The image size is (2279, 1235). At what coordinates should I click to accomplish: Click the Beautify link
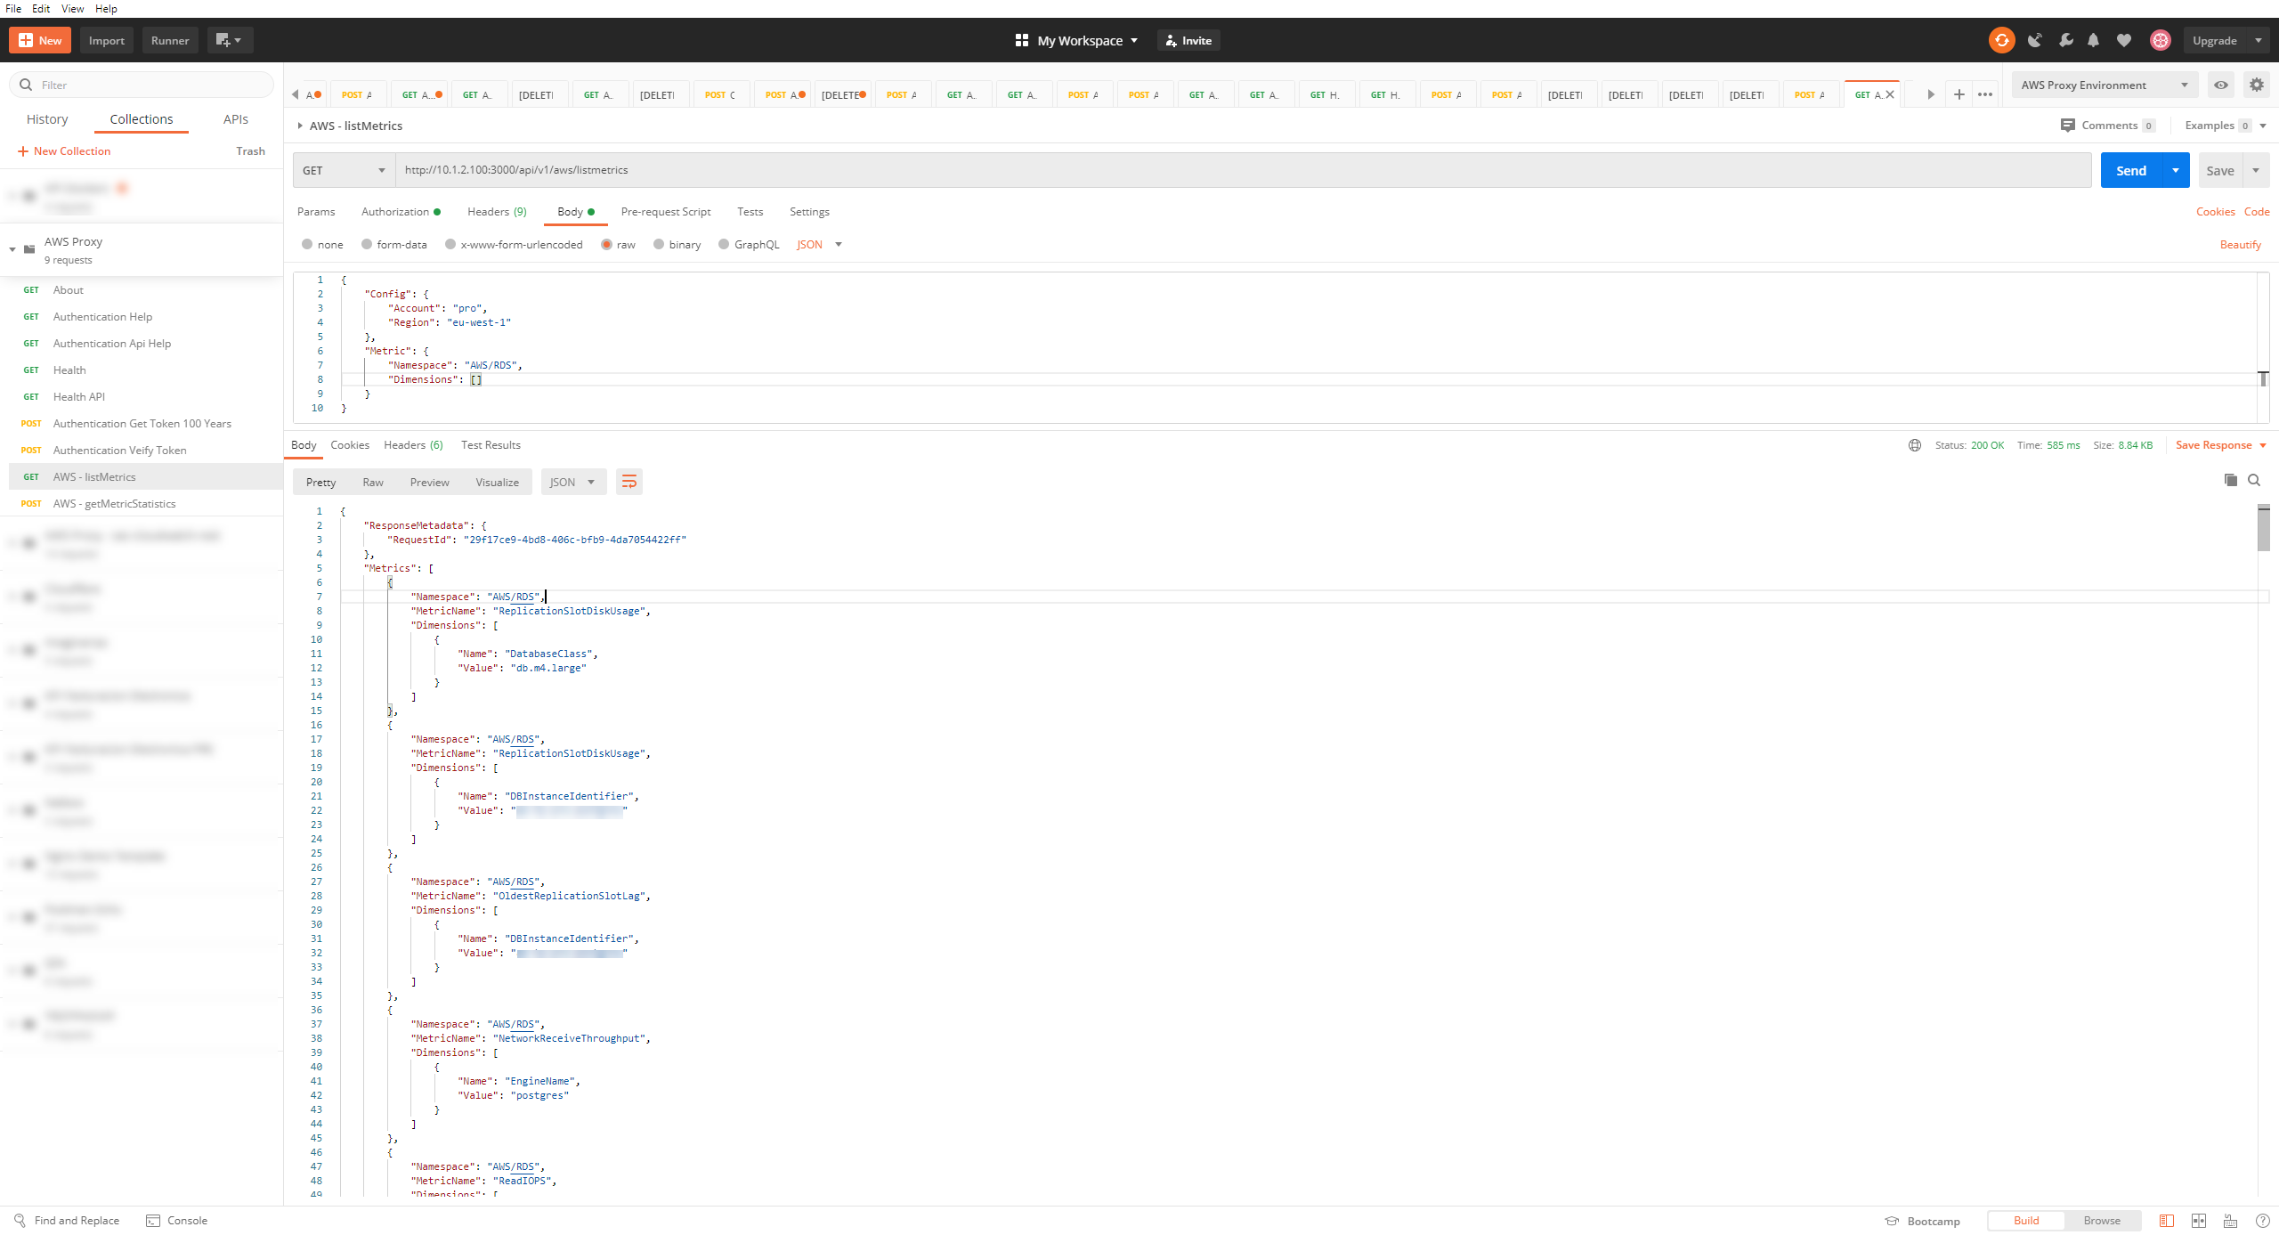coord(2240,244)
